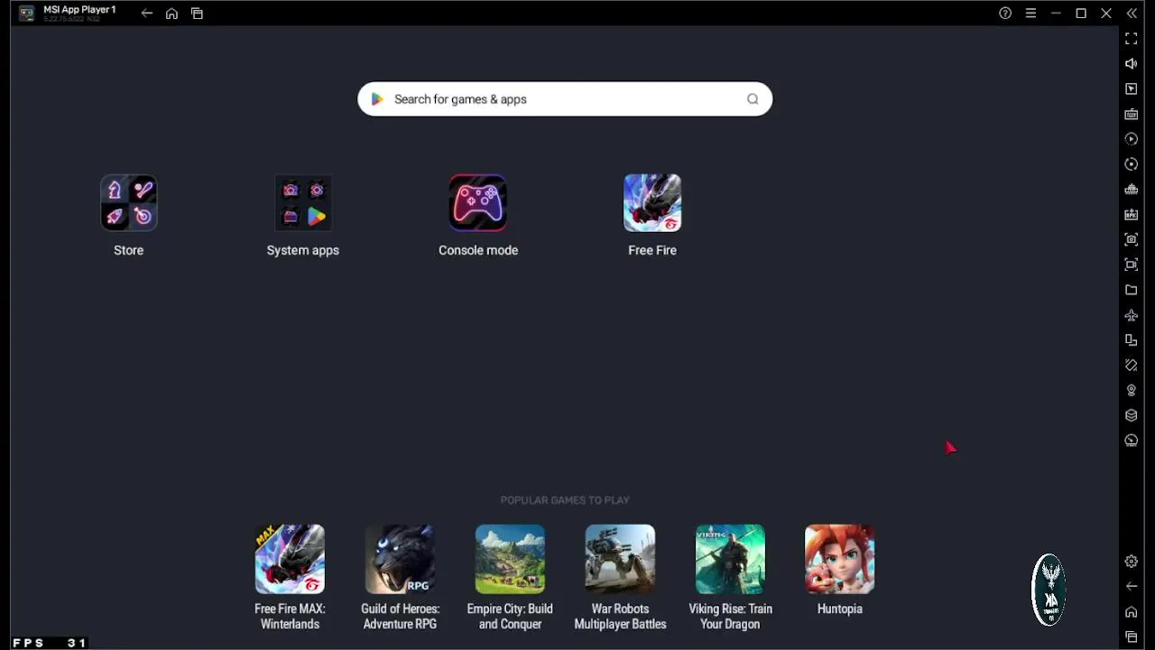Toggle cursor lock in sidebar
The height and width of the screenshot is (650, 1155).
(1132, 89)
